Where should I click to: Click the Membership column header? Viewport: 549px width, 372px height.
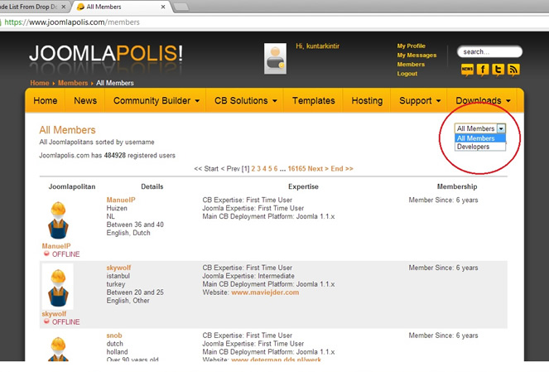coord(457,186)
